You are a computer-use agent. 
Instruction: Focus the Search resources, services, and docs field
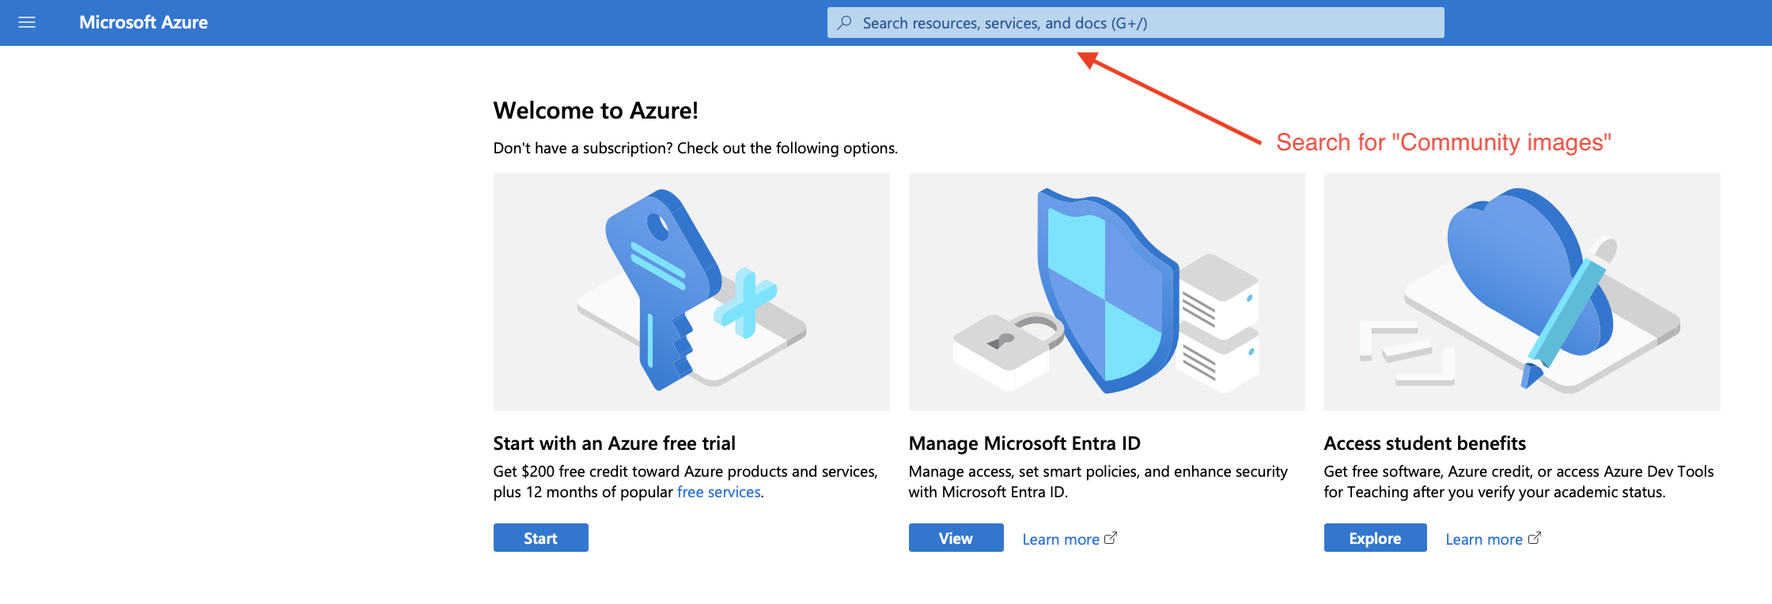1139,23
